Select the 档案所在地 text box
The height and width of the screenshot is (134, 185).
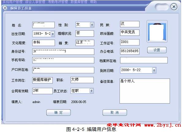click(144, 60)
